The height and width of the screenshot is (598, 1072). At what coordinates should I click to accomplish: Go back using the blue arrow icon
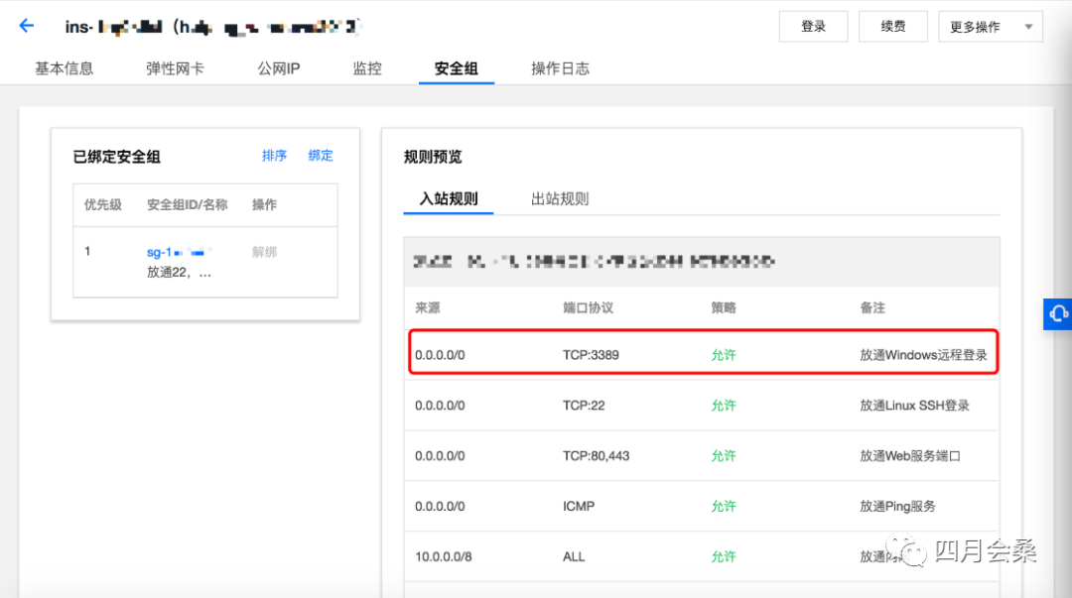(x=26, y=26)
